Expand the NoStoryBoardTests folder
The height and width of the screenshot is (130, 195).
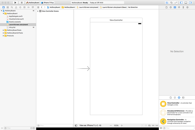[x=3, y=30]
